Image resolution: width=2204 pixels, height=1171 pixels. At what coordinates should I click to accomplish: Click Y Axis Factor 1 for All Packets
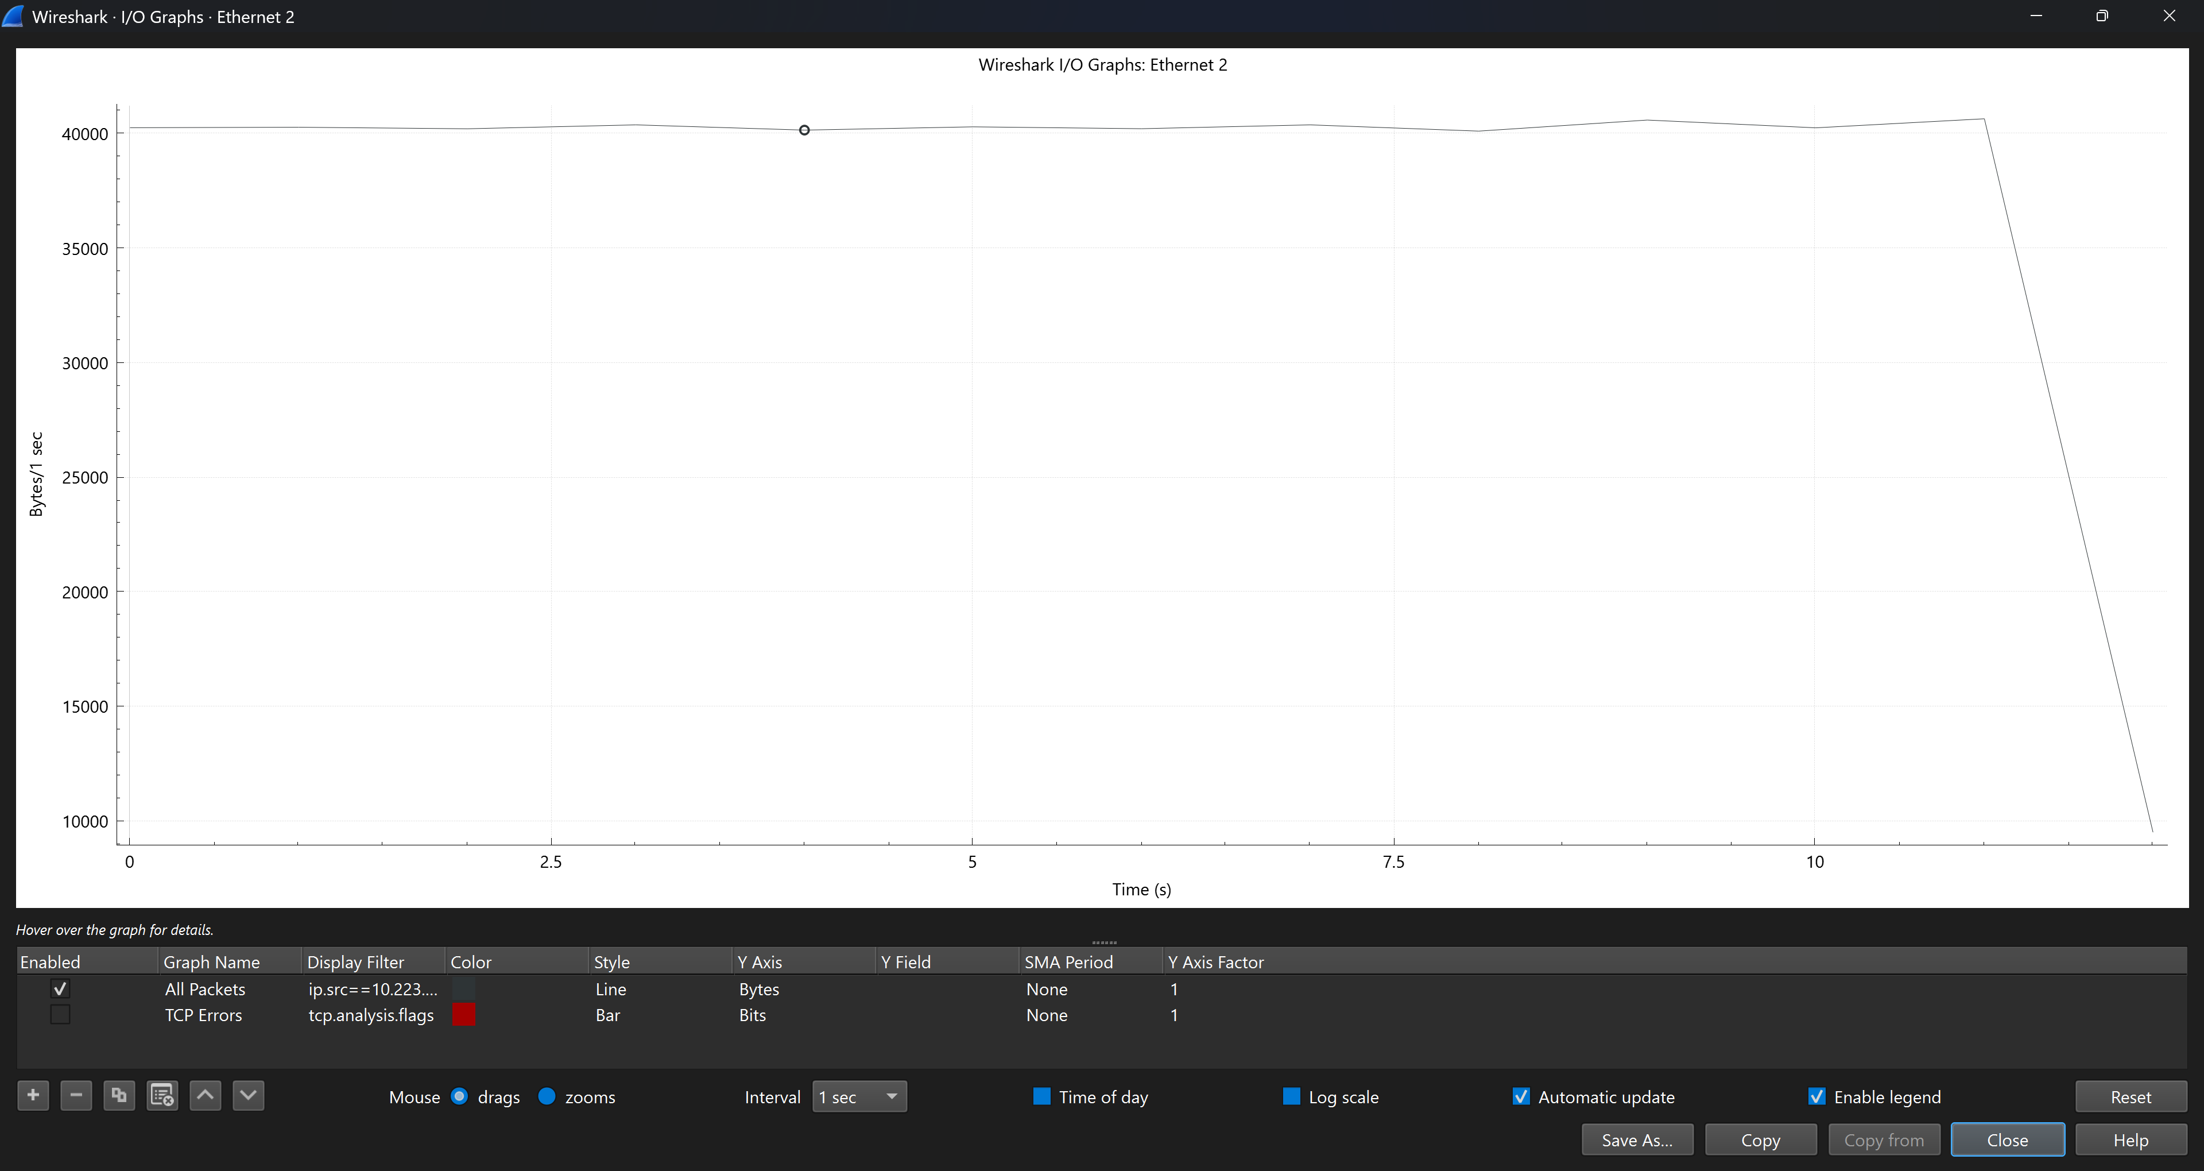coord(1174,989)
